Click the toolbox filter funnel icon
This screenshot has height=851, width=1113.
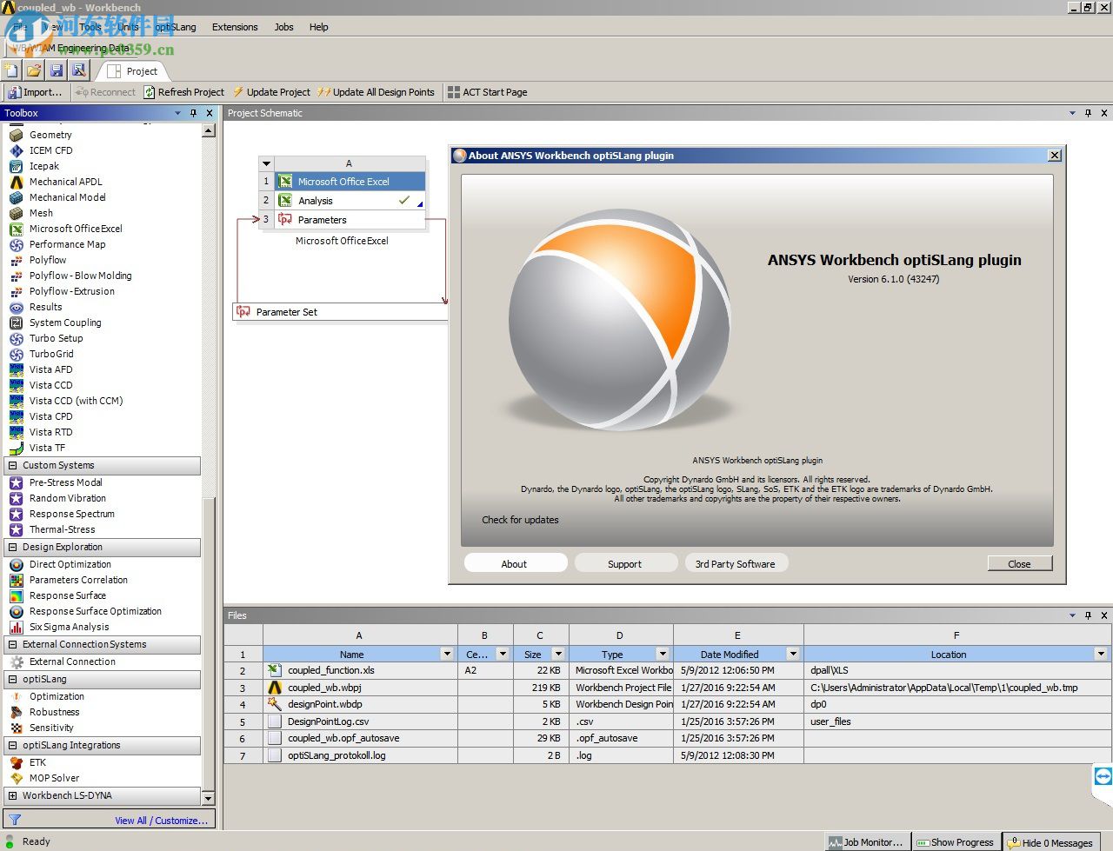[x=14, y=820]
